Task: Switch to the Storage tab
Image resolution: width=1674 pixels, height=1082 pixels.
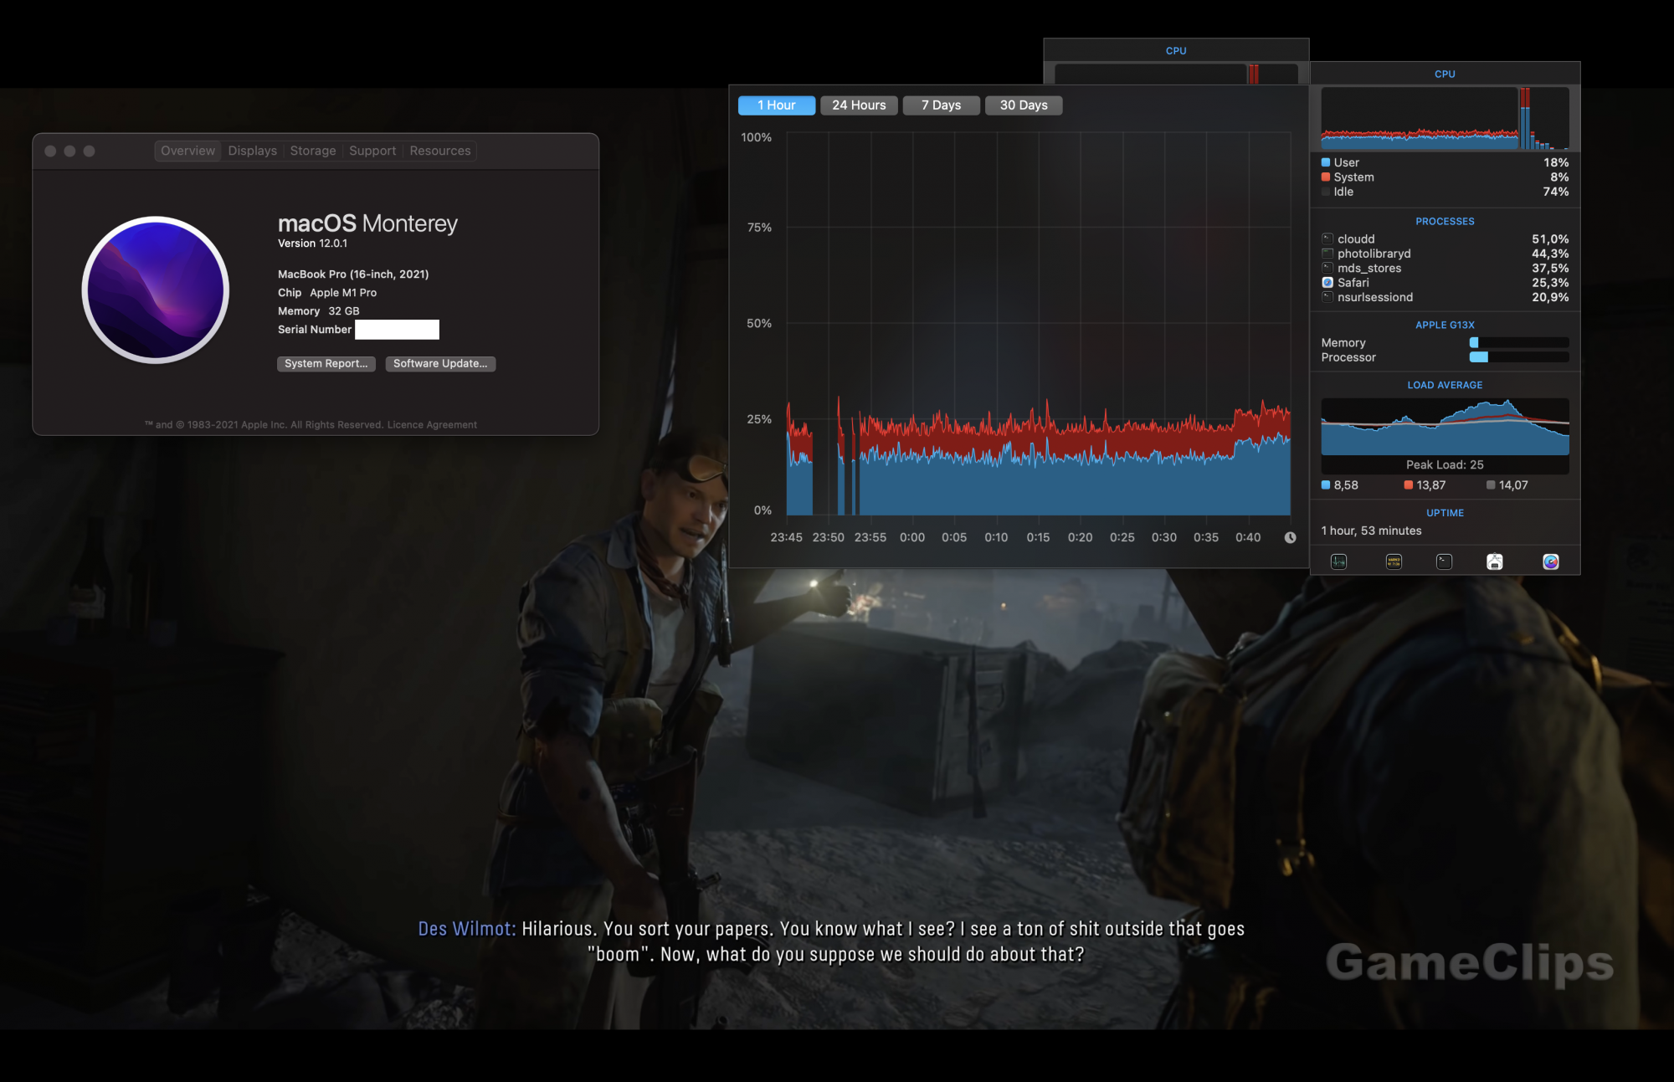Action: pos(313,151)
